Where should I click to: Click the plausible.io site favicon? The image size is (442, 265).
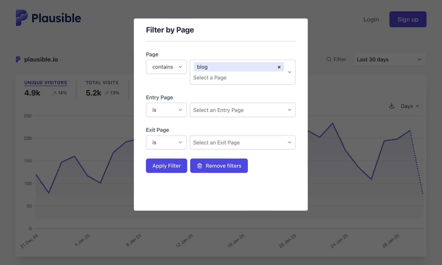tap(18, 59)
